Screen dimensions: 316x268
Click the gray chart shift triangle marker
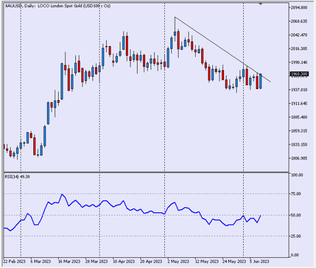click(x=260, y=4)
